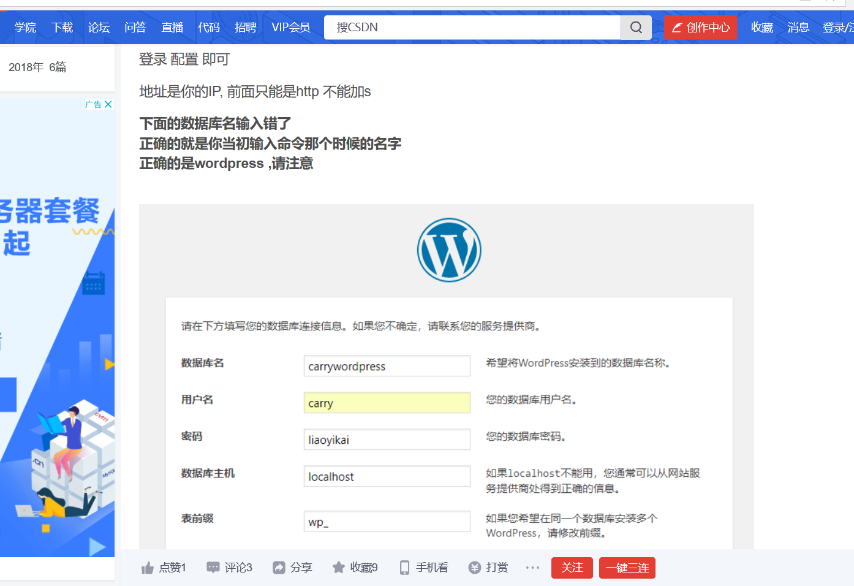Viewport: 854px width, 586px height.
Task: Click the star favorite icon
Action: (339, 568)
